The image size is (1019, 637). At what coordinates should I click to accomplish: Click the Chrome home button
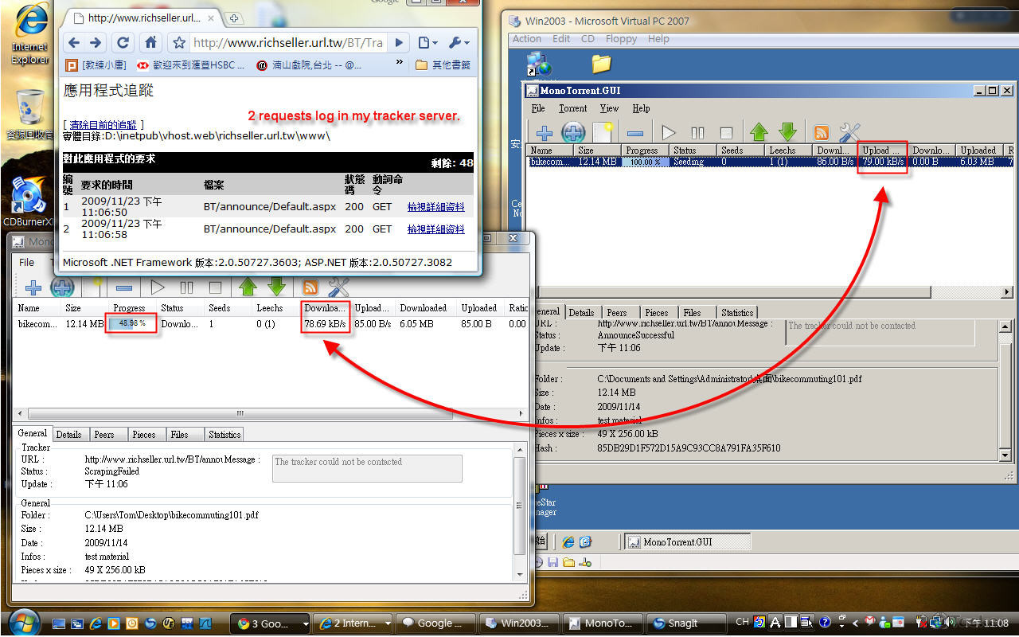tap(150, 43)
